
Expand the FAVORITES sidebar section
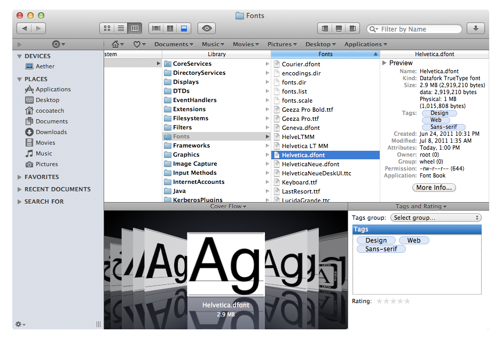(x=20, y=177)
